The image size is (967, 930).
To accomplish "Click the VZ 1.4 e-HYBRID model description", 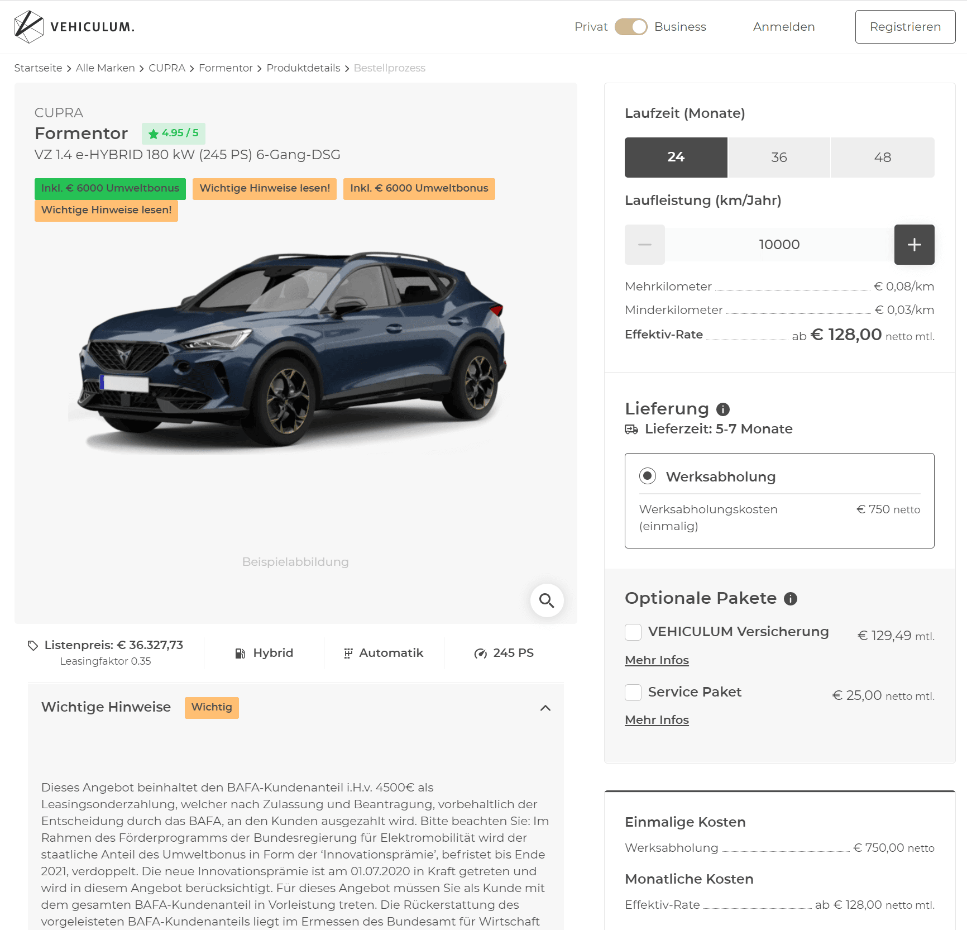I will [x=188, y=155].
